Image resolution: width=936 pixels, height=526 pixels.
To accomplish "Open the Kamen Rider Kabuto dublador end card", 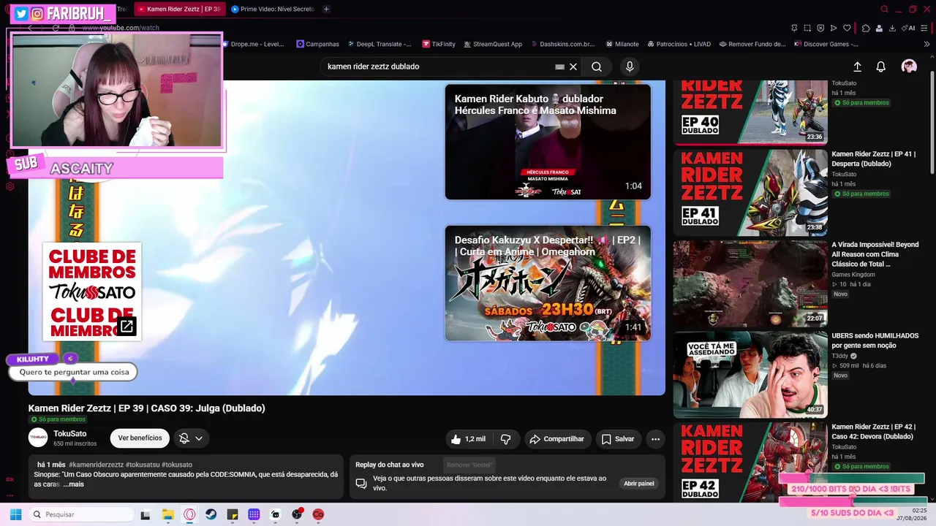I will 548,142.
